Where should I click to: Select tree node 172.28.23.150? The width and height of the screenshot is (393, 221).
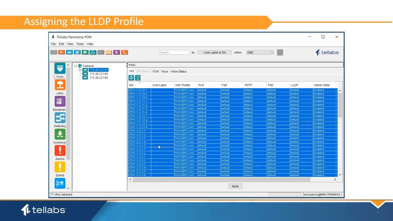[99, 78]
